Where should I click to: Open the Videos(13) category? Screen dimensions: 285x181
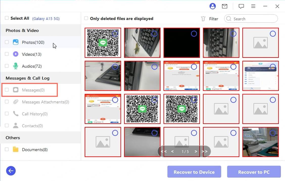[40, 54]
